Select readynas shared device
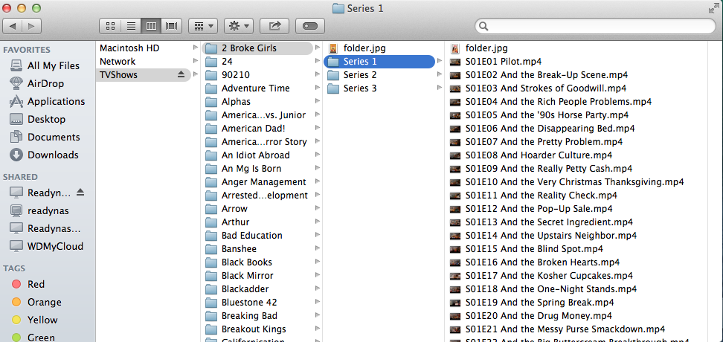 coord(39,210)
